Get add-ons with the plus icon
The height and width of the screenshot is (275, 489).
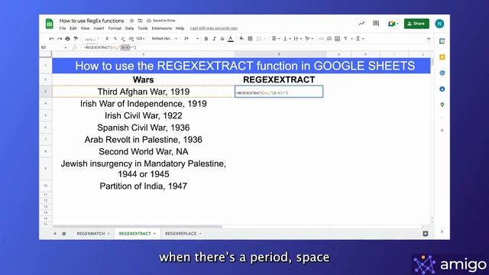point(442,131)
